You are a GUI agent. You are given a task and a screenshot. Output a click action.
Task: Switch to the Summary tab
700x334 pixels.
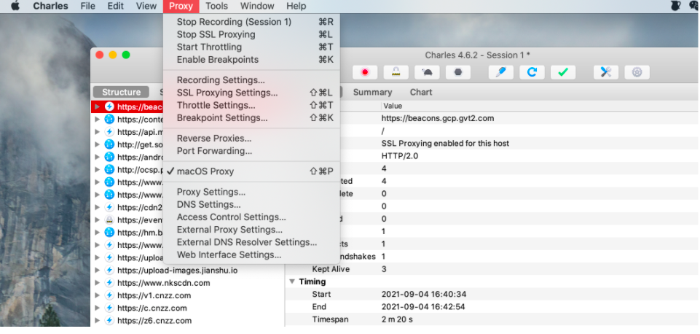[x=372, y=92]
